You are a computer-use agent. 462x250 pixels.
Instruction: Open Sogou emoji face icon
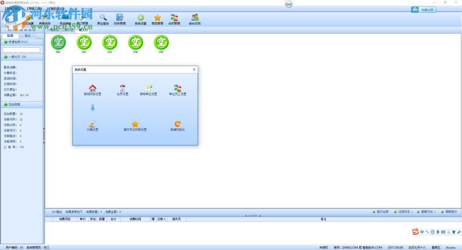(432, 232)
